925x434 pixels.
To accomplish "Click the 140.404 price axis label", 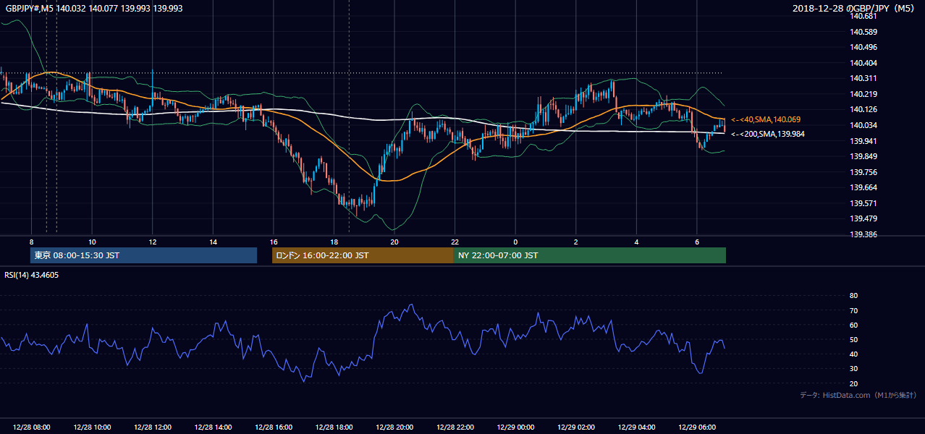I will (864, 63).
